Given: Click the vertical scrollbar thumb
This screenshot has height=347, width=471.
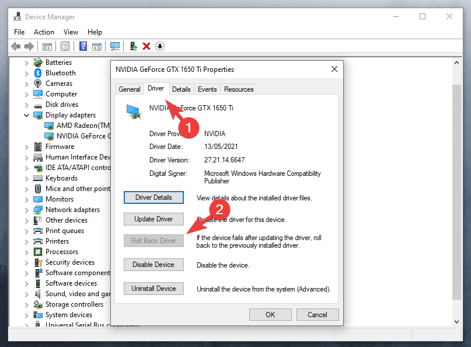Looking at the screenshot, I should pyautogui.click(x=456, y=192).
